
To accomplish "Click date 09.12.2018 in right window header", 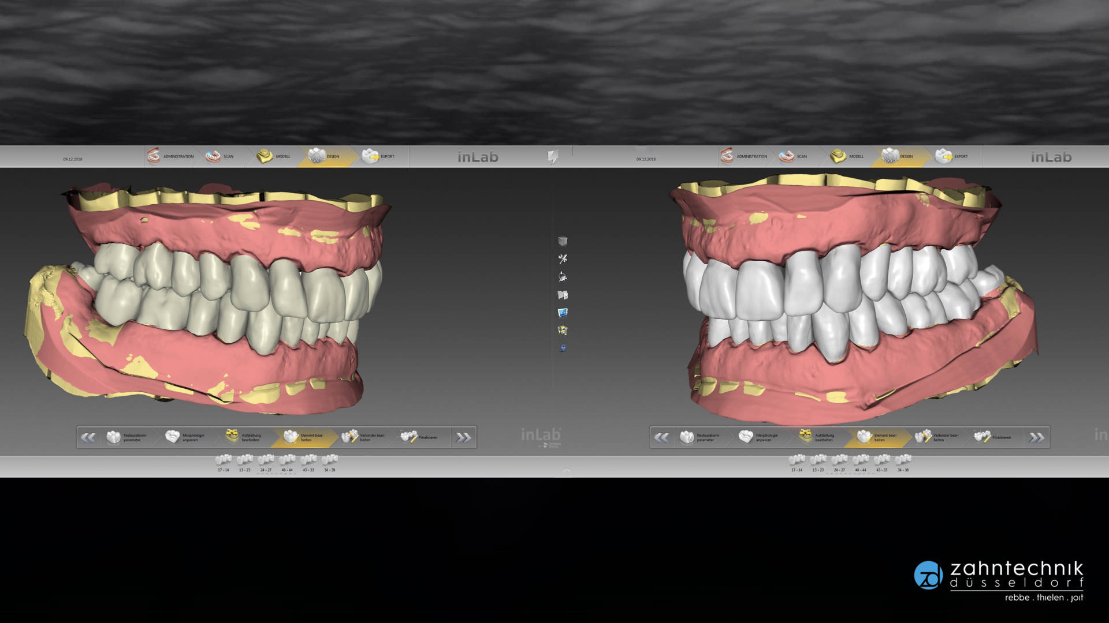I will coord(646,159).
